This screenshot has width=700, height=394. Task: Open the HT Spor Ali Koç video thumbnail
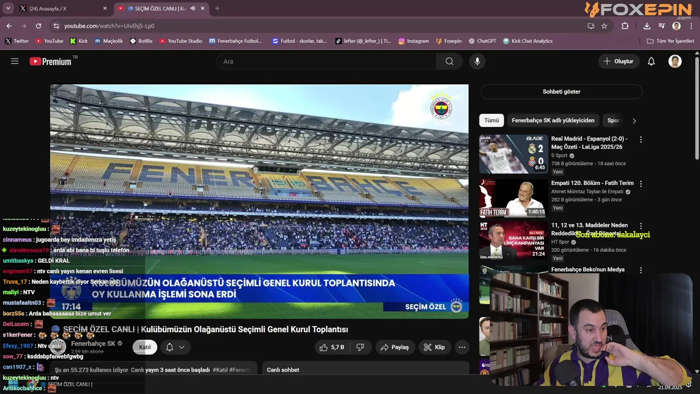(514, 240)
